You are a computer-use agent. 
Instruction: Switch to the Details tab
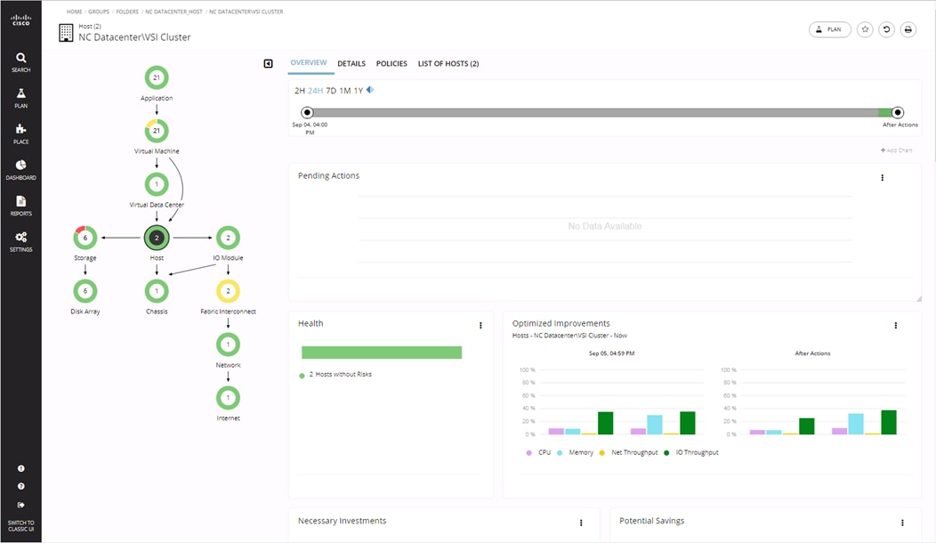pyautogui.click(x=351, y=63)
